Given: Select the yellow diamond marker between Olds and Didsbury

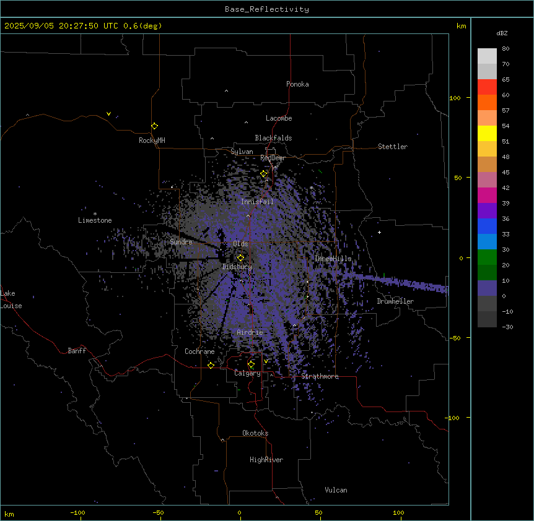Looking at the screenshot, I should (240, 258).
